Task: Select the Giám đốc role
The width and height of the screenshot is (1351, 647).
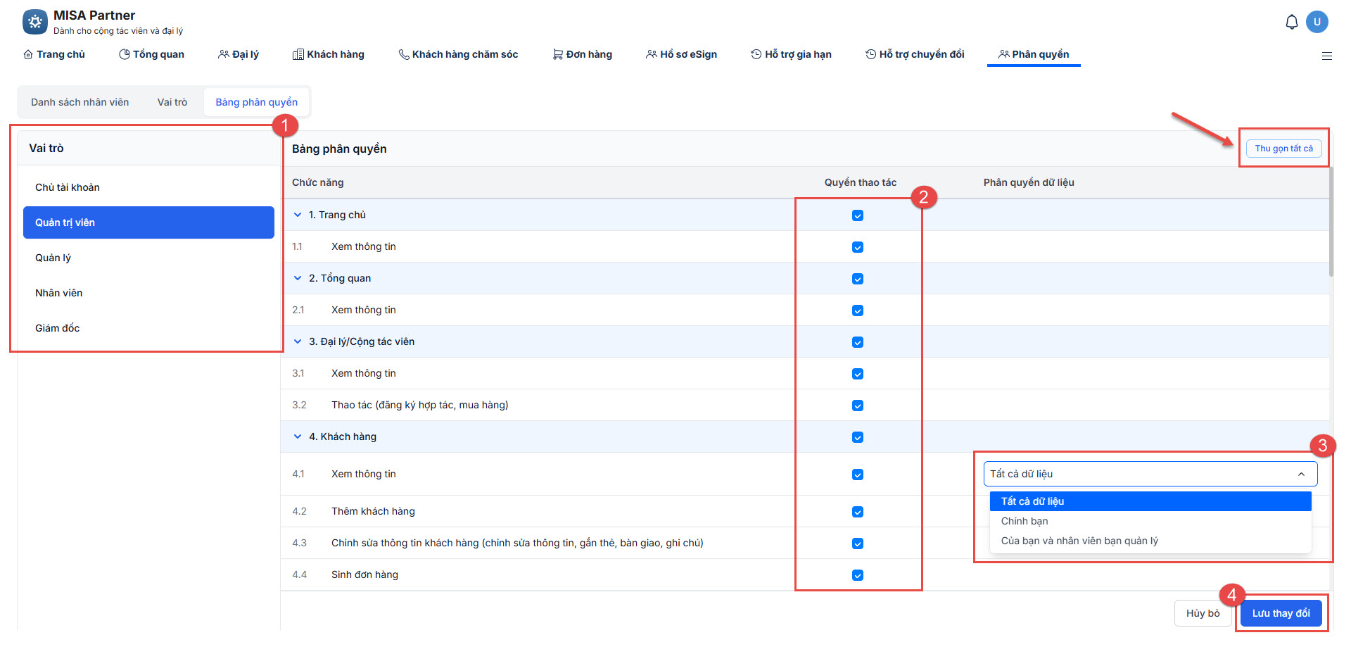Action: [x=58, y=328]
